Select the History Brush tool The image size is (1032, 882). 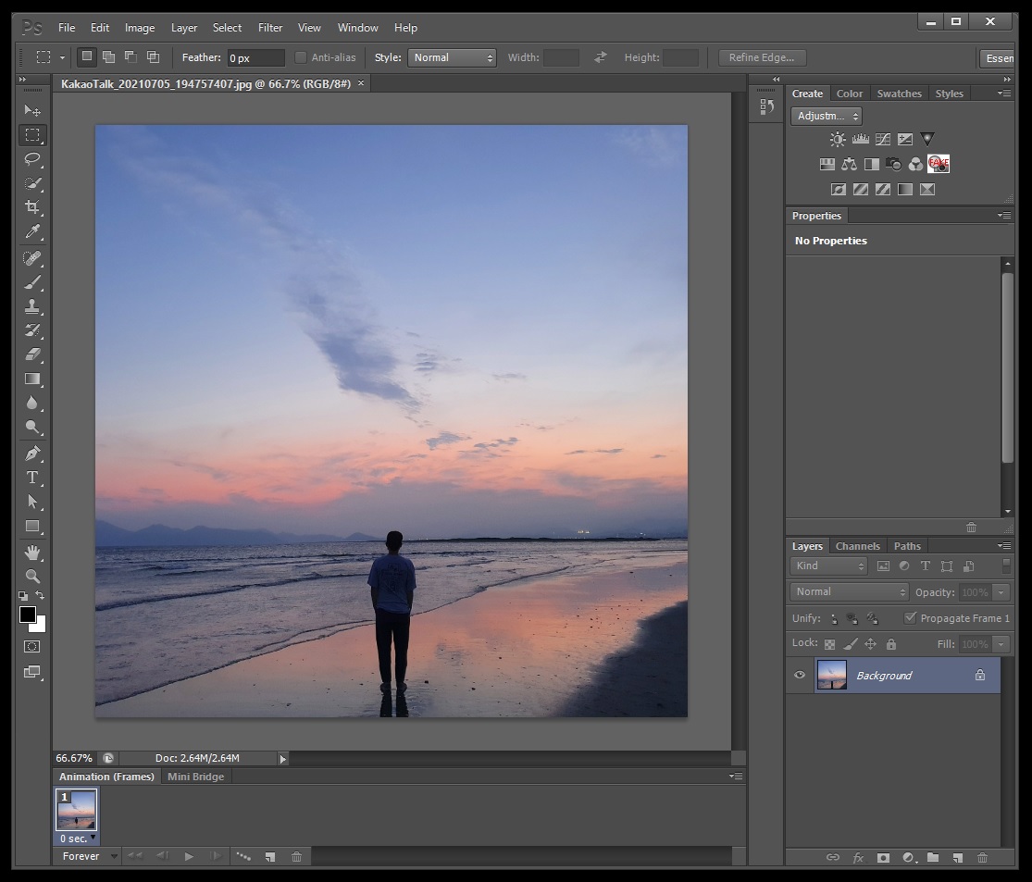click(x=31, y=330)
